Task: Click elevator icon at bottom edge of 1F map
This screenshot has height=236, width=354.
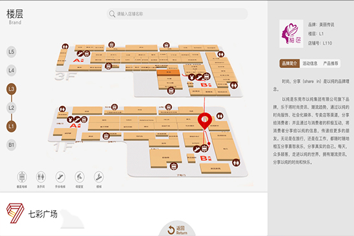Action: [174, 167]
